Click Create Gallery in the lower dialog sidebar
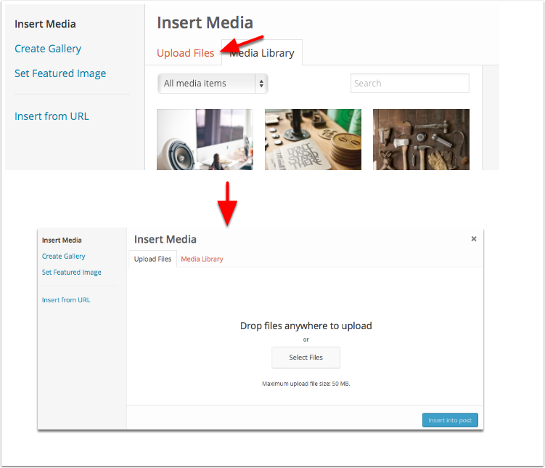 pyautogui.click(x=63, y=256)
